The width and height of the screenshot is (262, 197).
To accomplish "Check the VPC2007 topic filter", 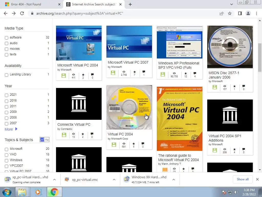I will click(x=6, y=166).
